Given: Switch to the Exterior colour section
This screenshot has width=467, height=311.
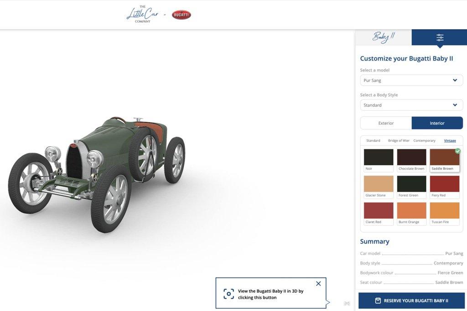Looking at the screenshot, I should pyautogui.click(x=386, y=123).
